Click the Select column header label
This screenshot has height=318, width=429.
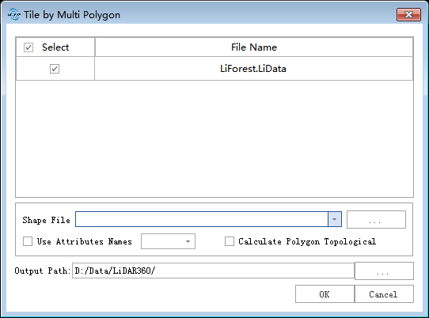tap(55, 47)
